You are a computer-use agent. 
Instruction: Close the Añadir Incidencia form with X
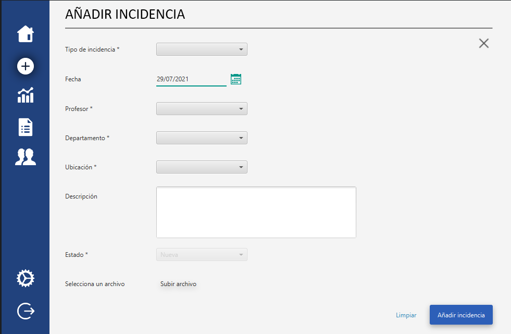[x=483, y=43]
